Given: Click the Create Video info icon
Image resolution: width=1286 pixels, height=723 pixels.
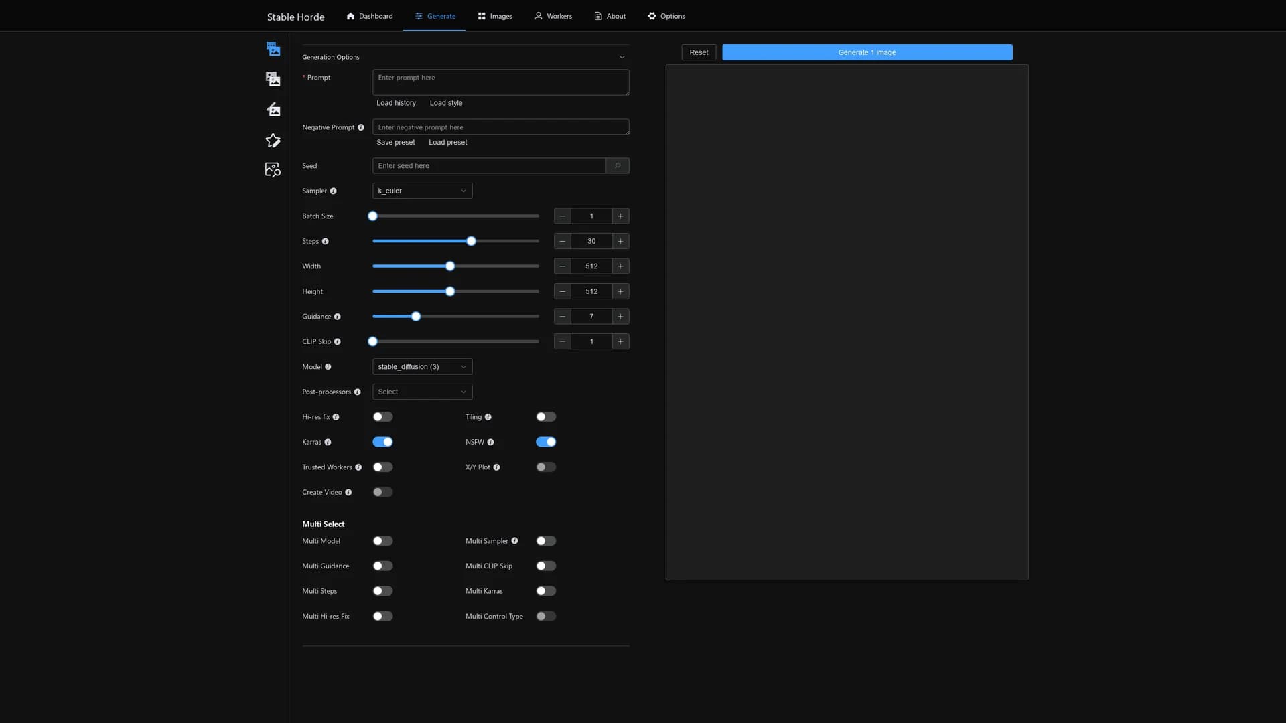Looking at the screenshot, I should tap(348, 493).
